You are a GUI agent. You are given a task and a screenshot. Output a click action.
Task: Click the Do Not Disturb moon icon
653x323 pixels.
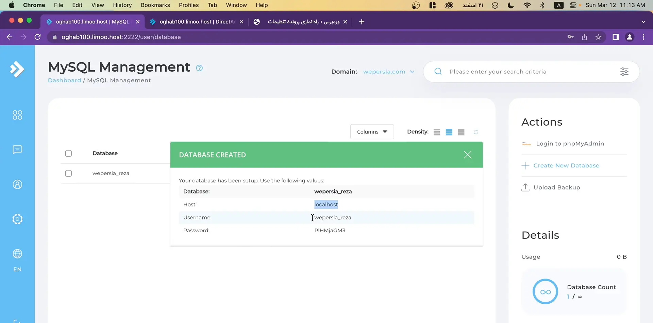click(510, 5)
